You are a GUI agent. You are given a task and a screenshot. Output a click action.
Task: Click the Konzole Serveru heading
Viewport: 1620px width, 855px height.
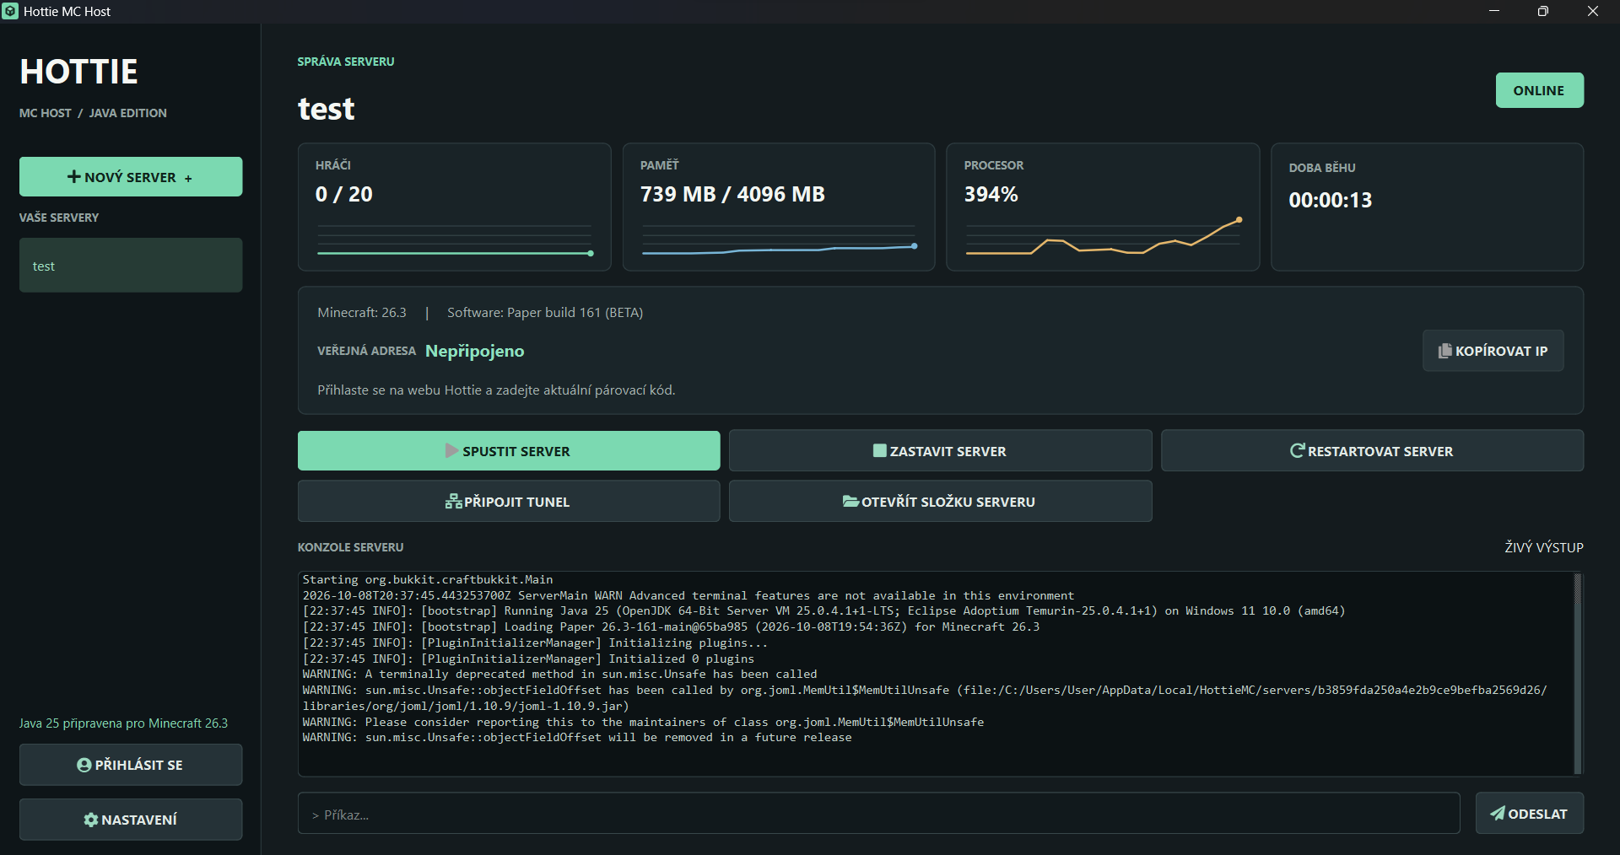350,547
